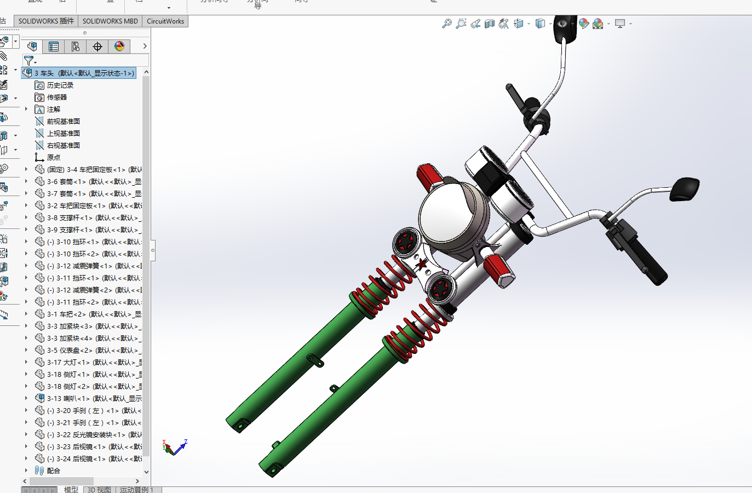
Task: Open the ConfigurationManager tab icon
Action: 76,47
